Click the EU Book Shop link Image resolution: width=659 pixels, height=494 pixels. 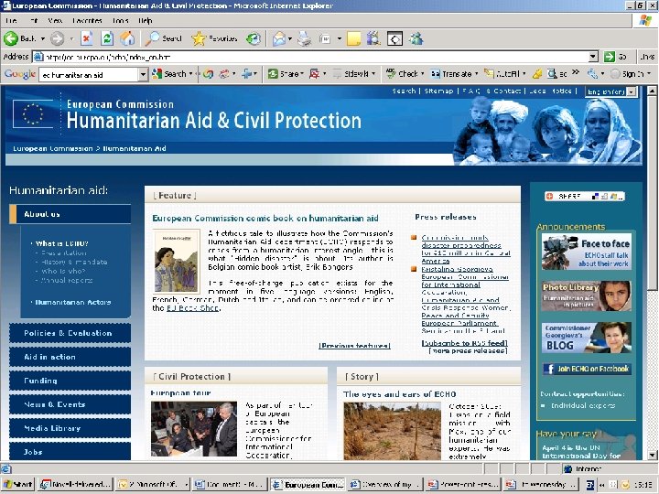click(x=192, y=308)
